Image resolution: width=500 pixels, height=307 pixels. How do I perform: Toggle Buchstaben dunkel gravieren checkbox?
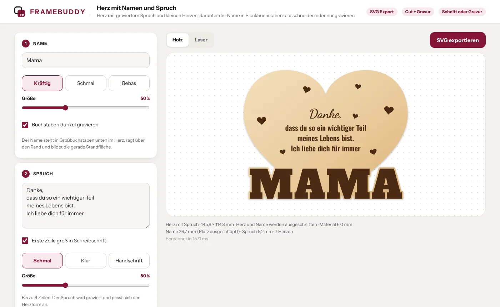[25, 125]
